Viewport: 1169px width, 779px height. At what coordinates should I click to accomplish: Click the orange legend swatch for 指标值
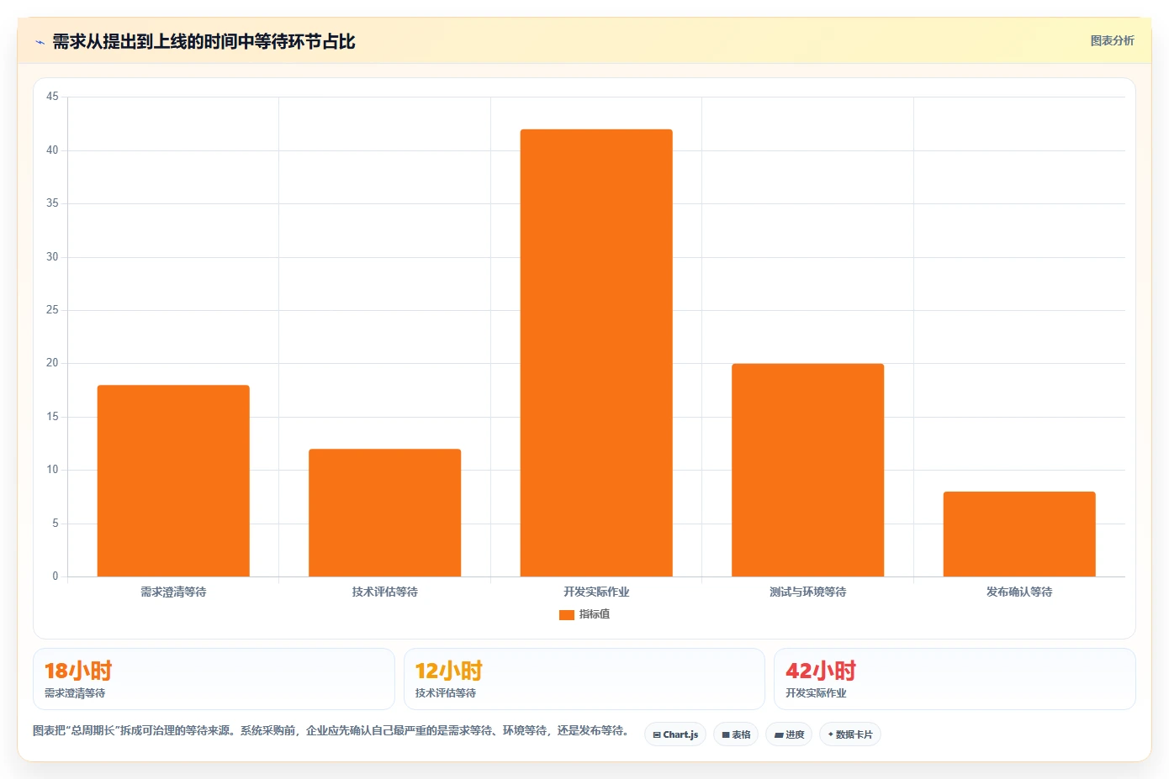coord(567,614)
